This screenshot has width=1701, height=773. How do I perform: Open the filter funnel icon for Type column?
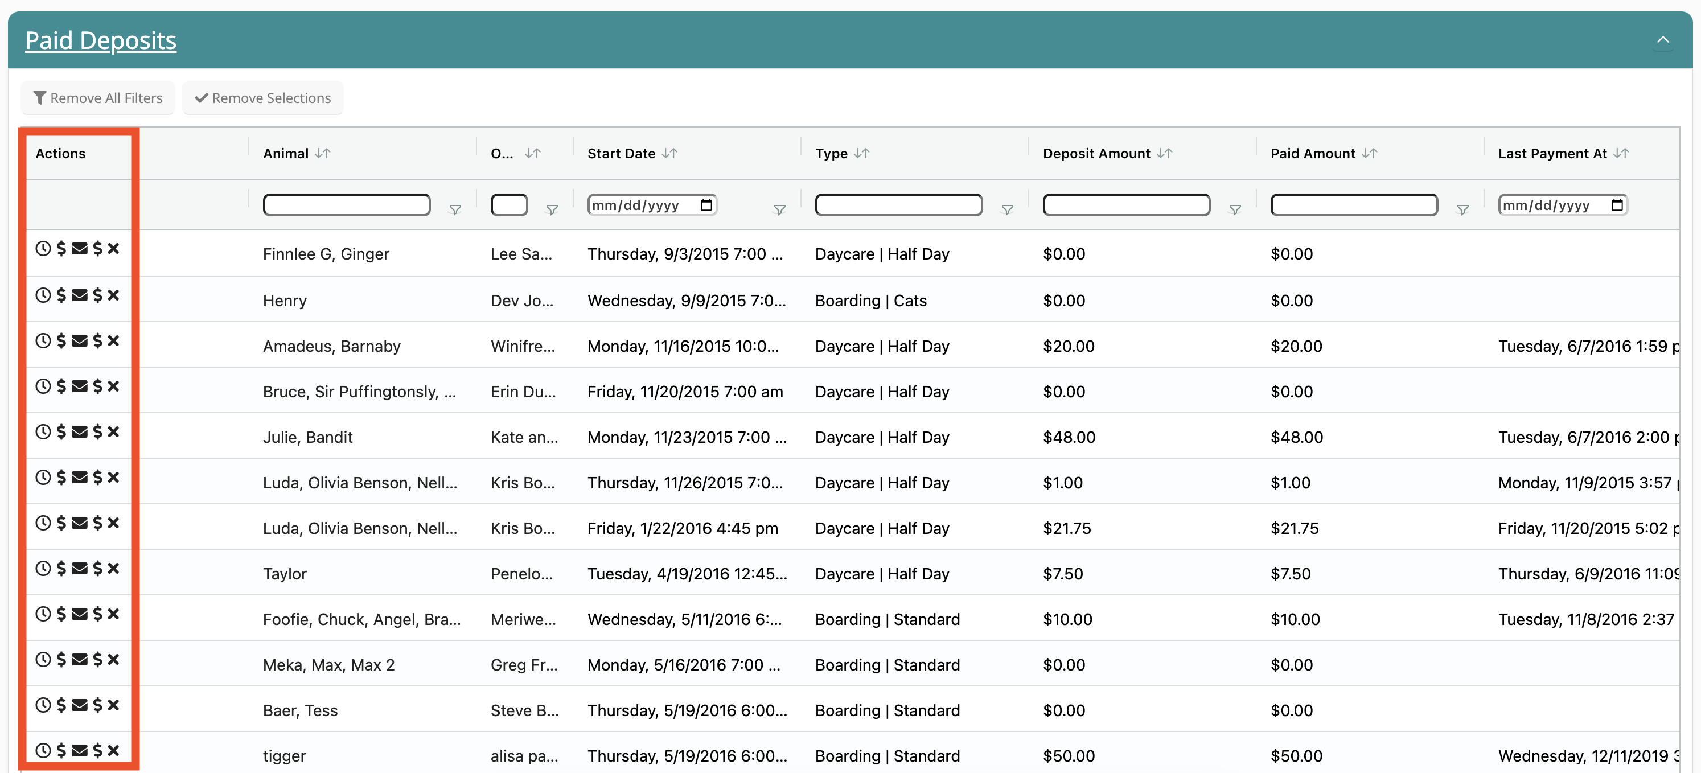coord(1007,209)
